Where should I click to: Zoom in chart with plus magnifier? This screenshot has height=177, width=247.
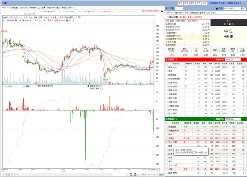click(x=135, y=174)
